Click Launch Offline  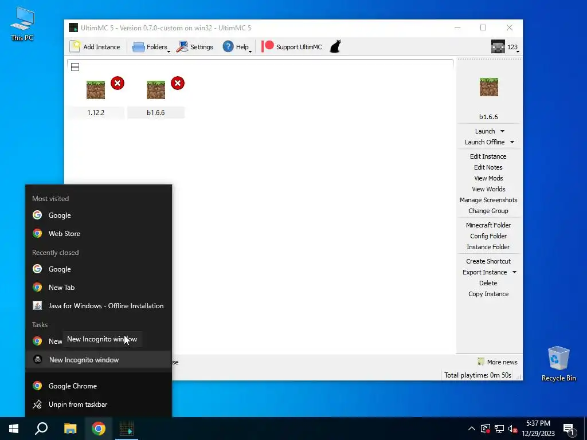(484, 142)
